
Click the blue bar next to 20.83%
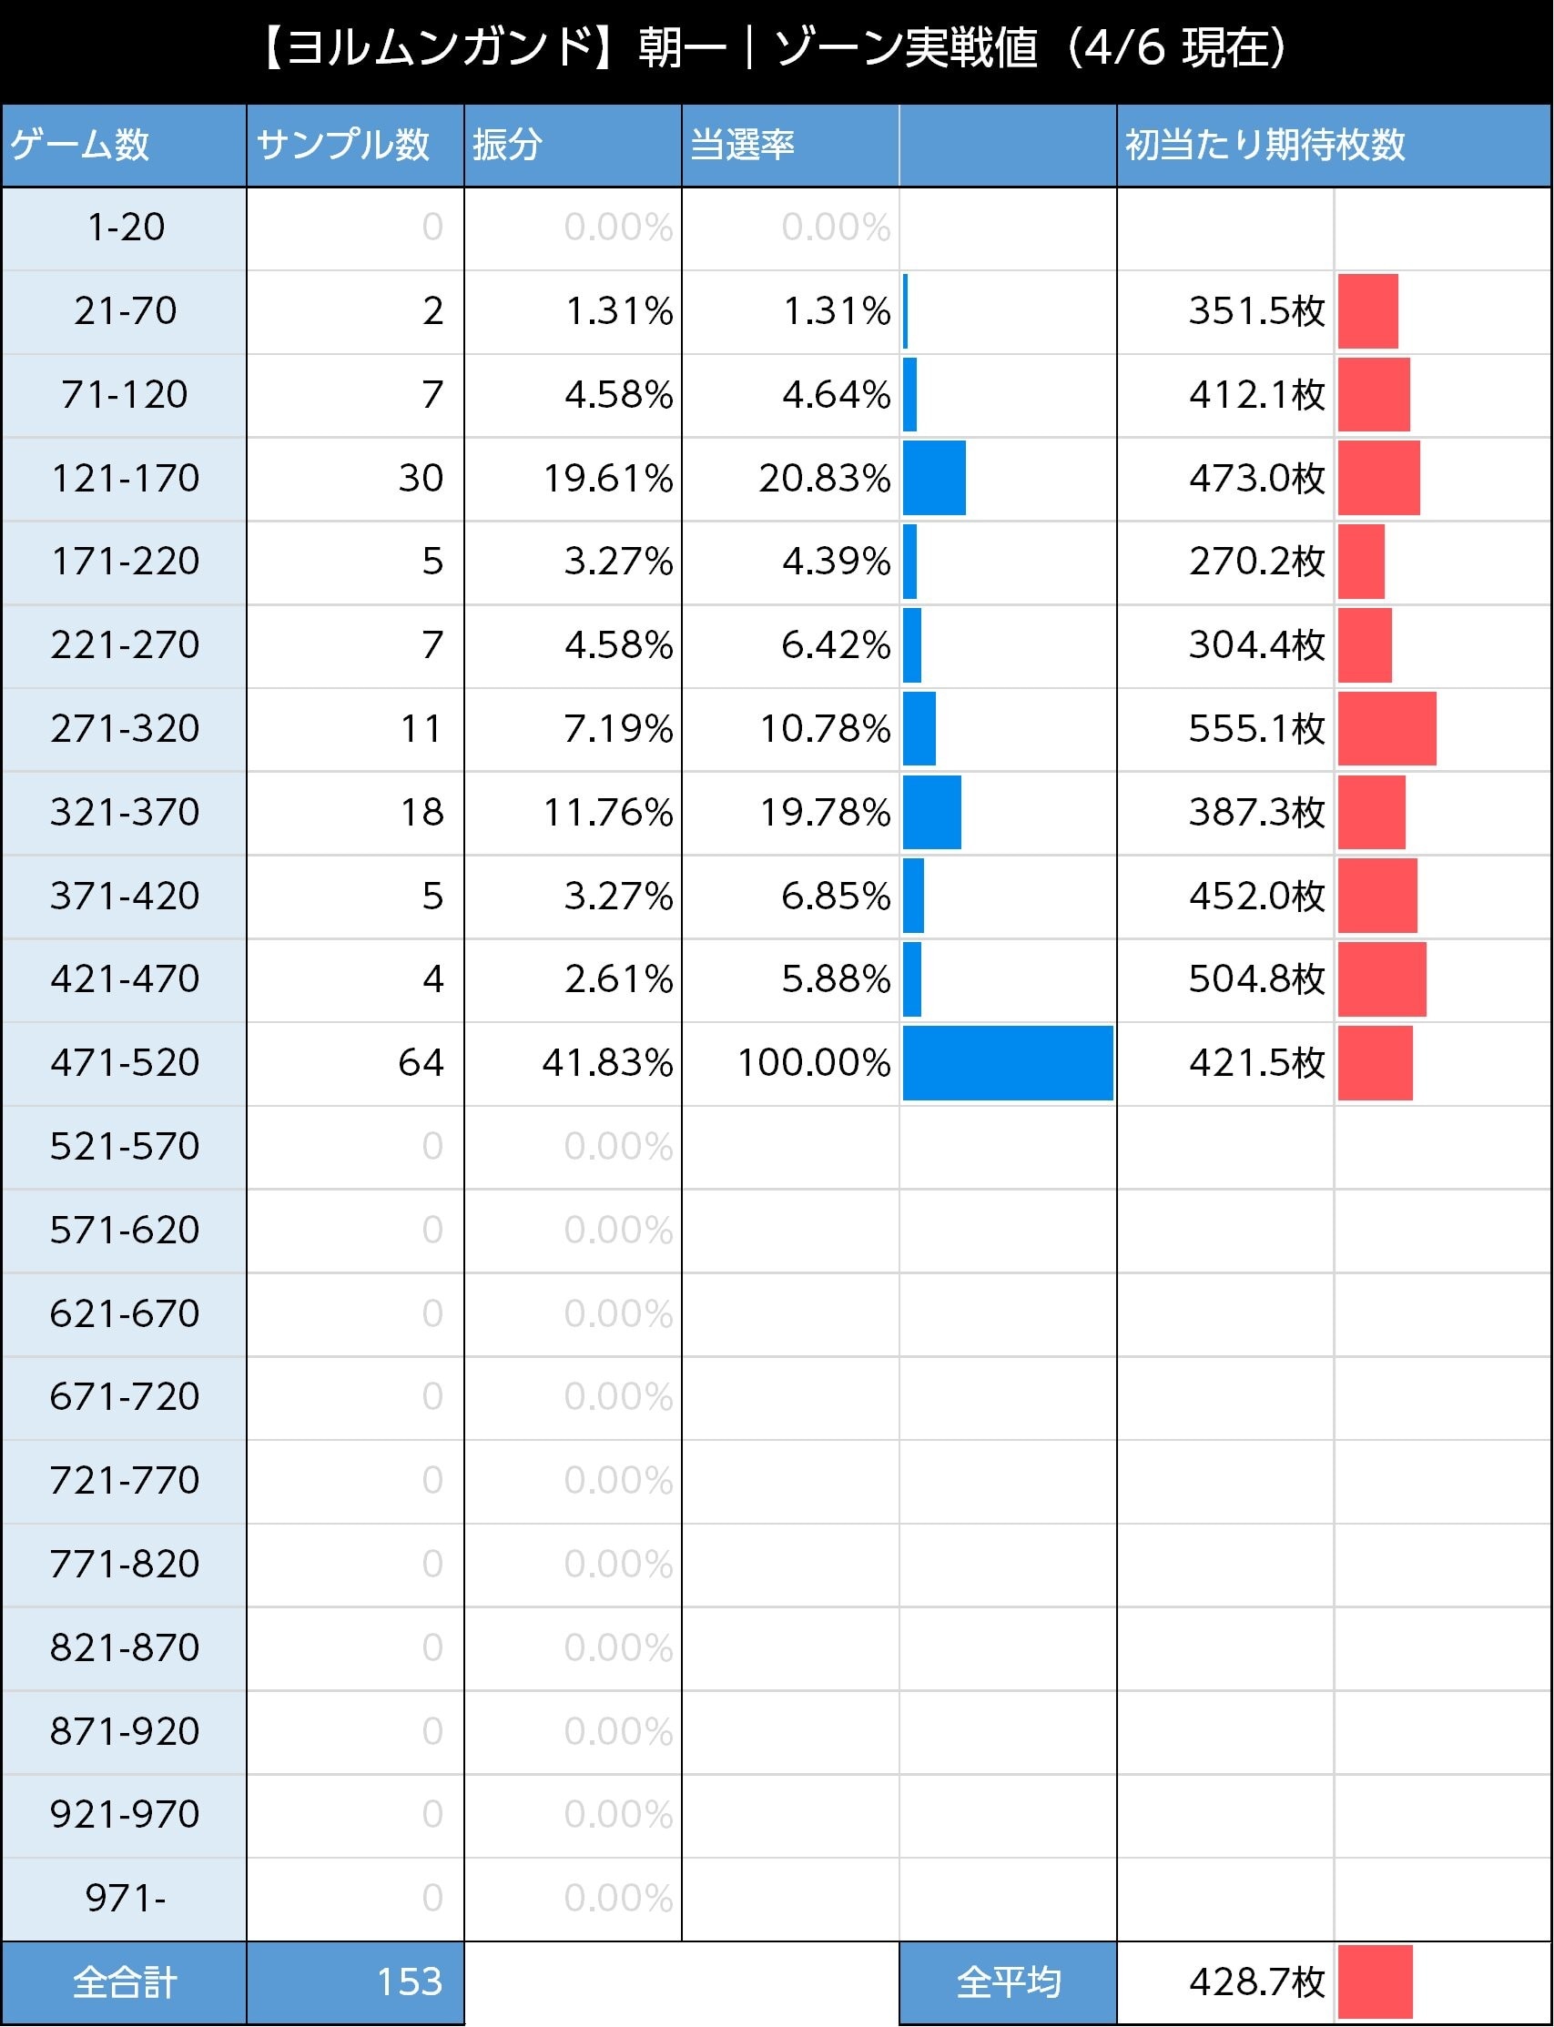pos(934,478)
